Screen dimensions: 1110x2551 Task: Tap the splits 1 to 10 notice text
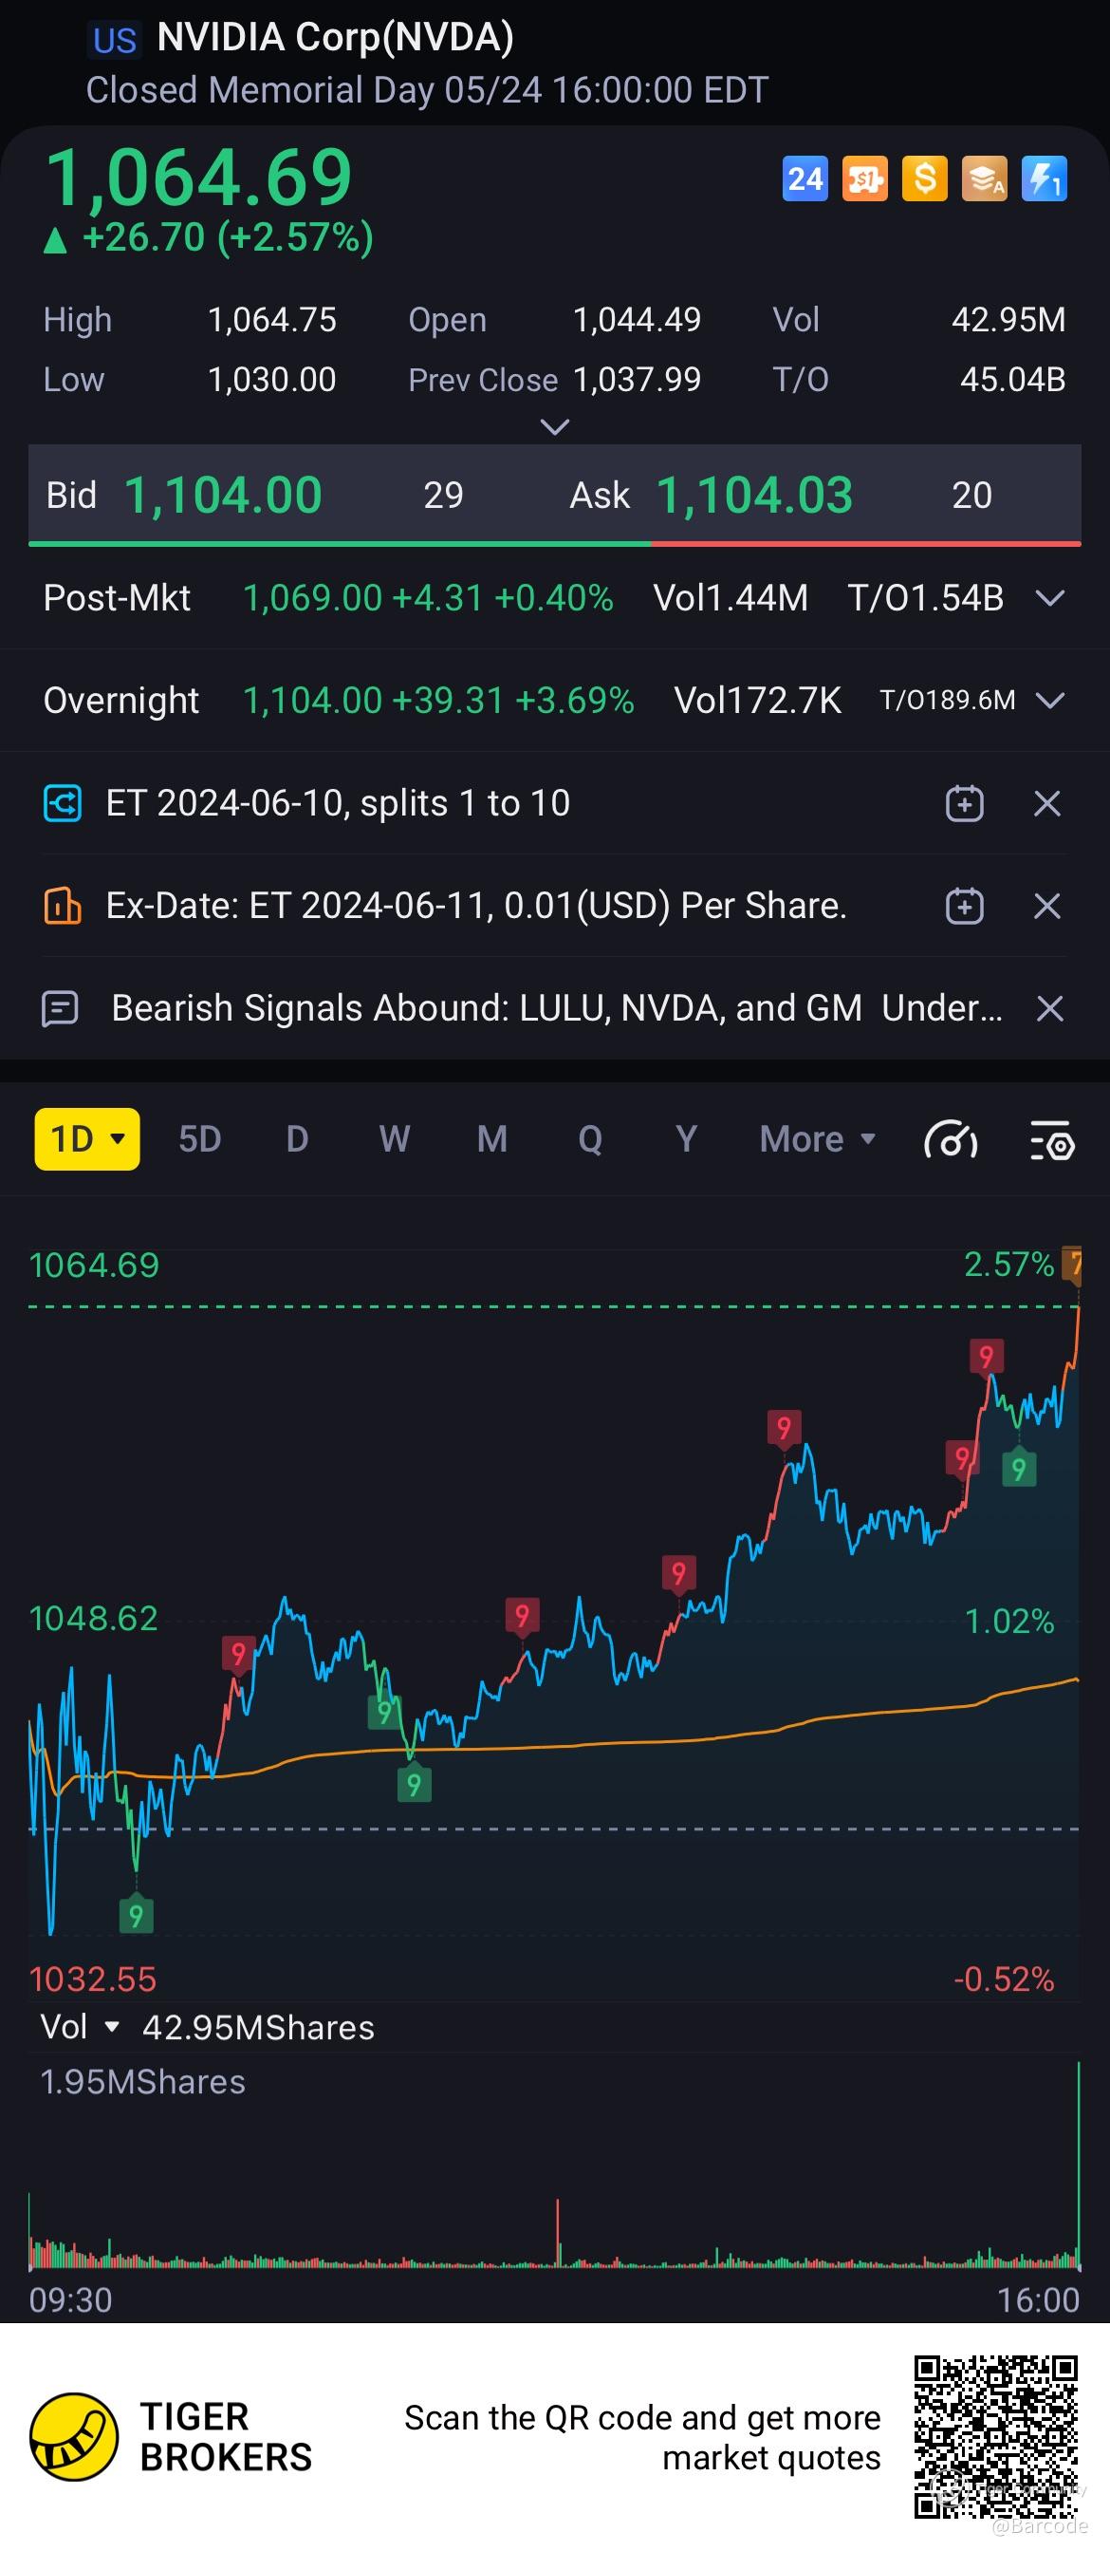click(x=339, y=803)
